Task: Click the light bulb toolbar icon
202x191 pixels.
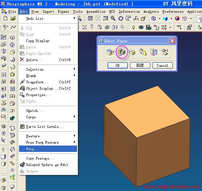Action: (134, 27)
